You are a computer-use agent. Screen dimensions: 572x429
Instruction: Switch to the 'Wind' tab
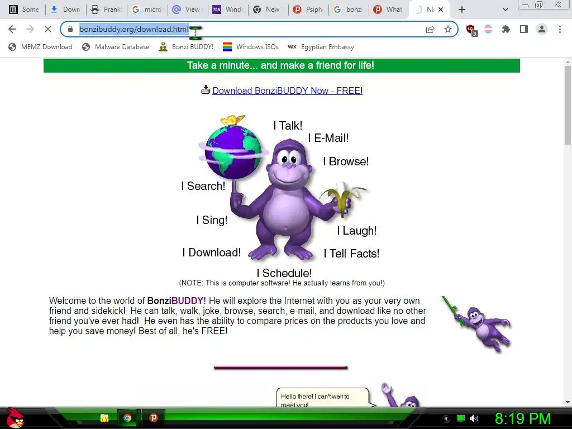coord(228,9)
